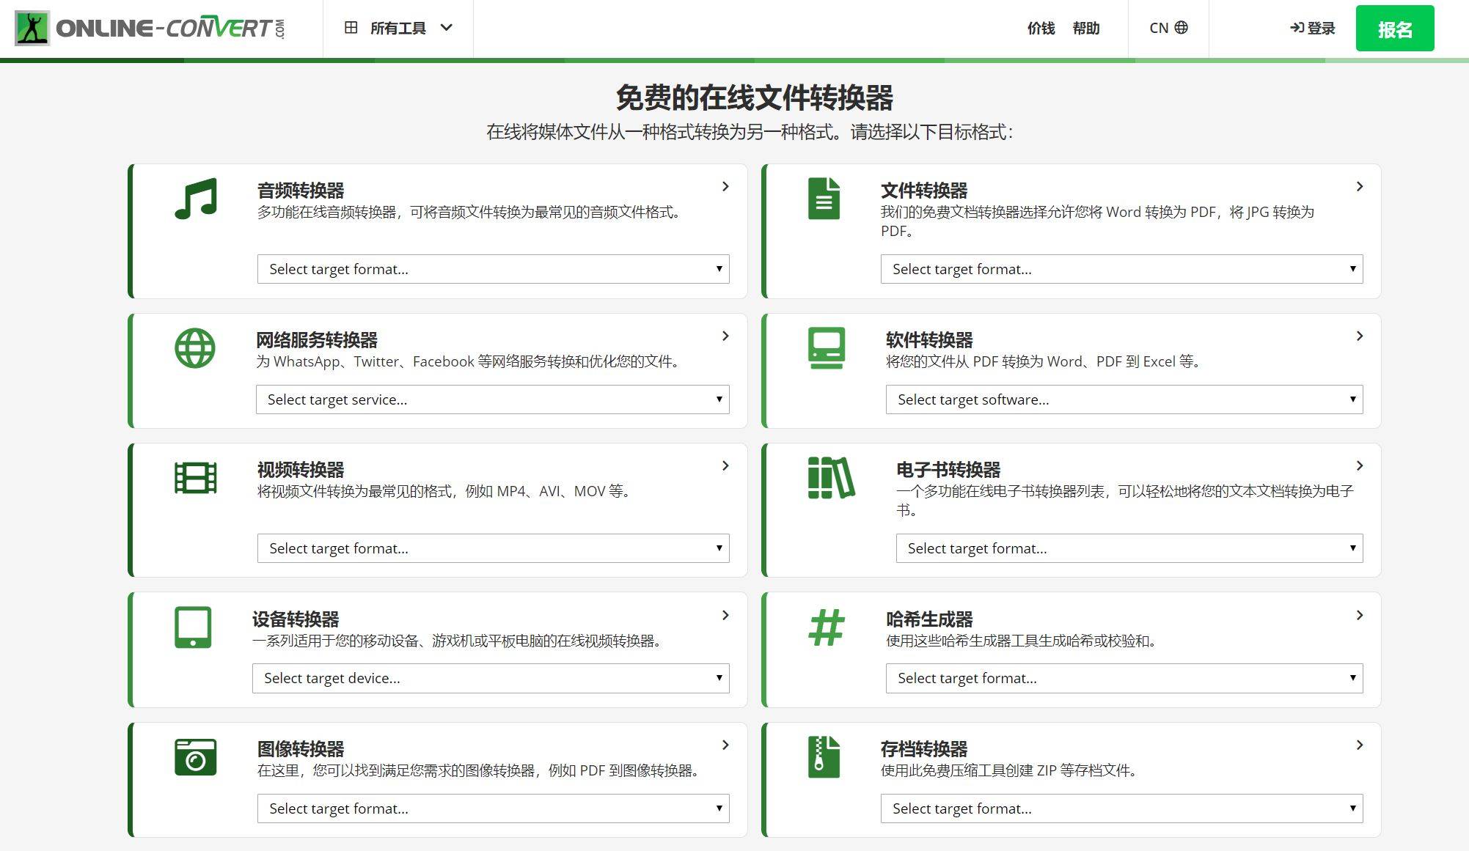The image size is (1469, 851).
Task: Open hash generator target format dropdown
Action: pos(1124,678)
